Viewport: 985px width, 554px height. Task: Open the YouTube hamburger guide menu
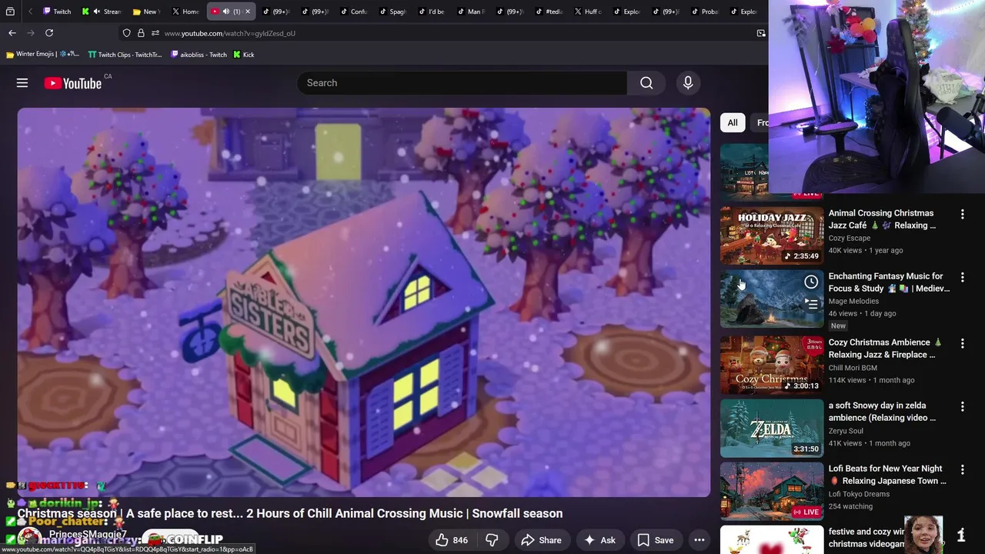click(x=22, y=83)
